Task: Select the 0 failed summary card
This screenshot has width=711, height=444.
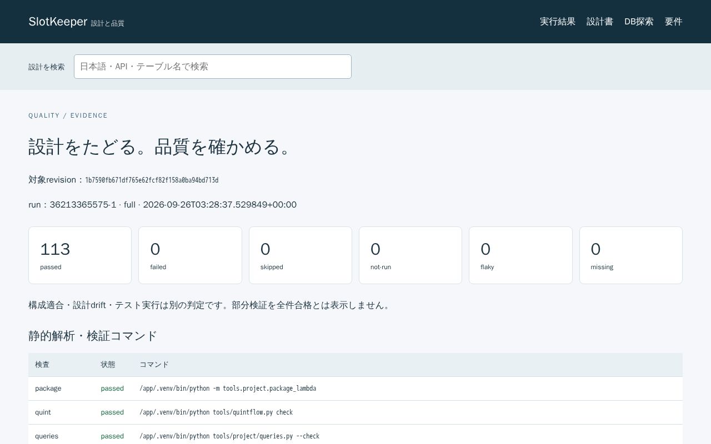Action: [x=190, y=255]
